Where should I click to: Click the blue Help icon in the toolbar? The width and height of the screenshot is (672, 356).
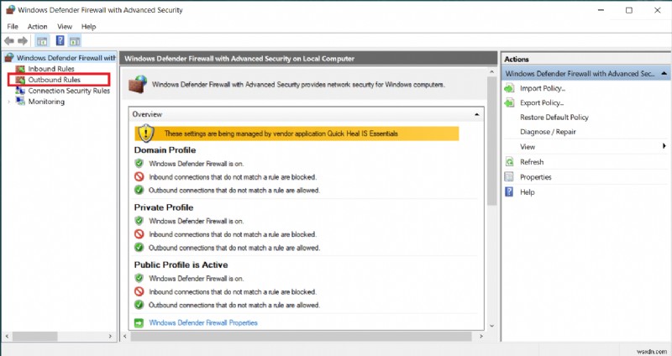coord(60,40)
